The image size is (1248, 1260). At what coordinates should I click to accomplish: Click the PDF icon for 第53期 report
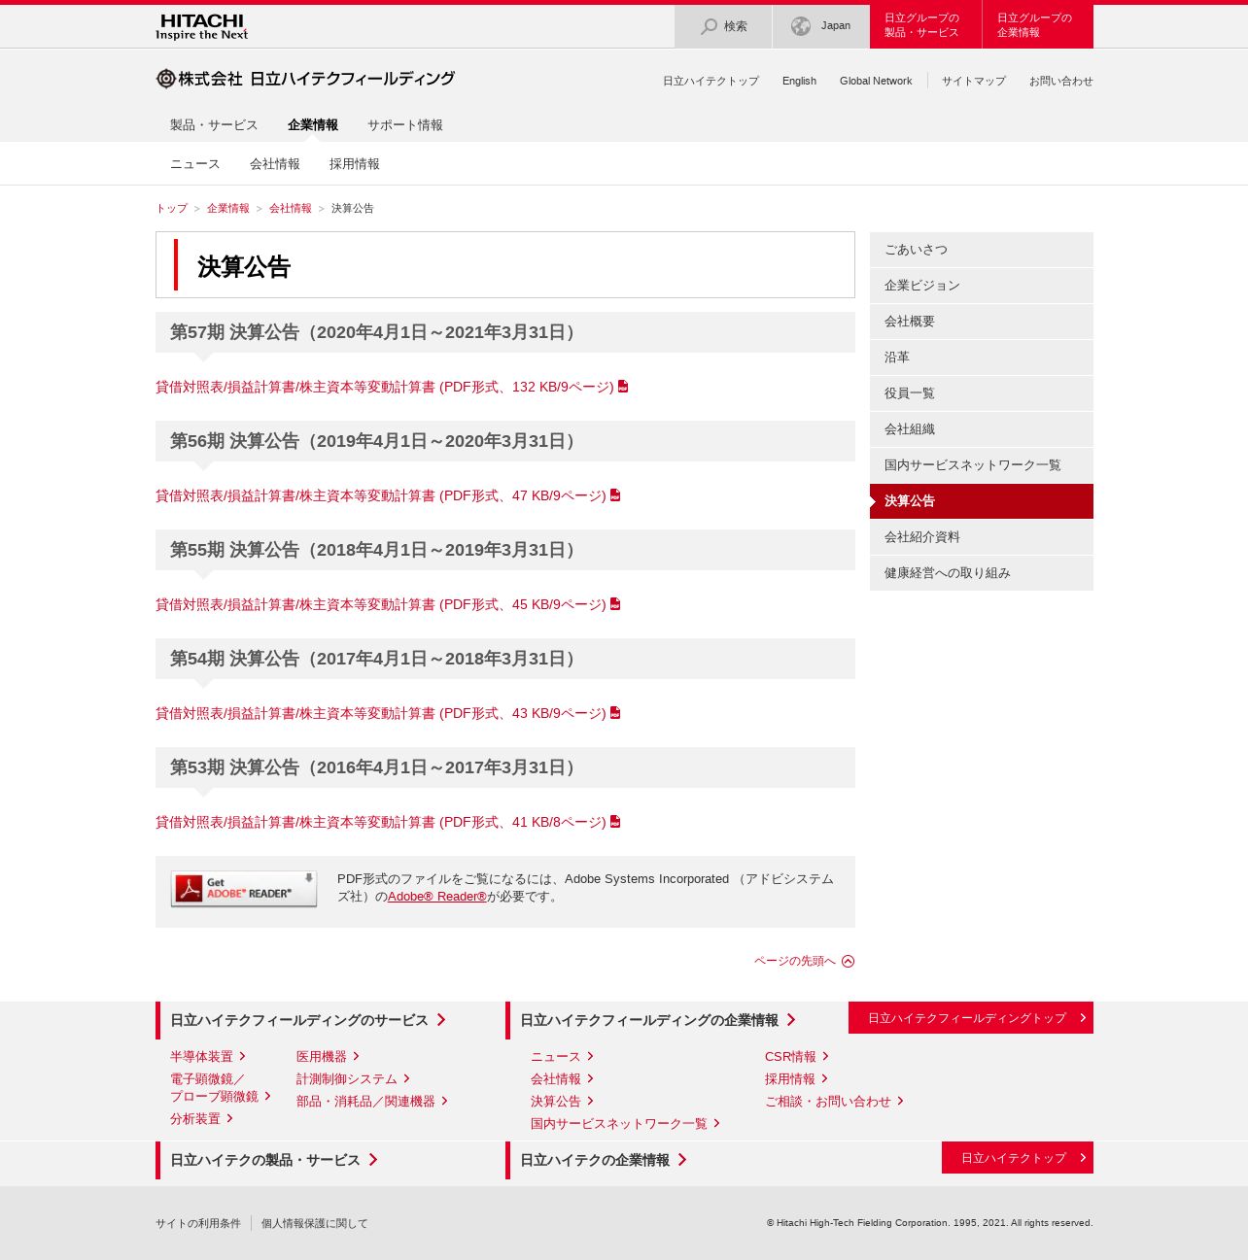click(615, 821)
